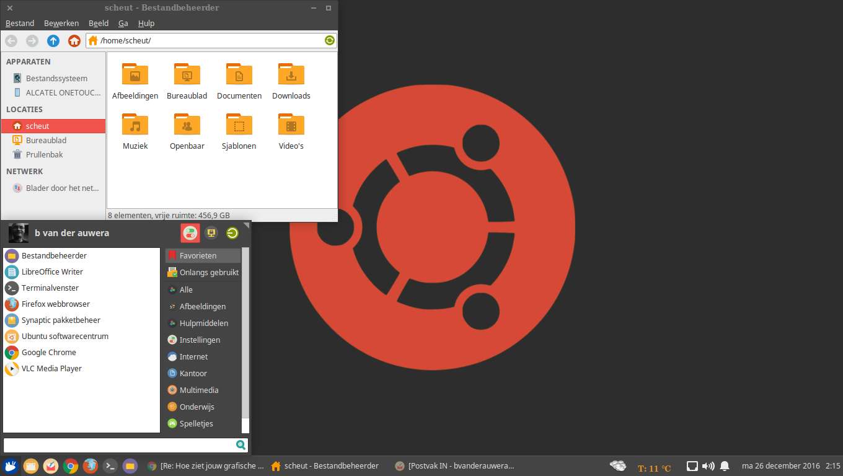The height and width of the screenshot is (476, 843).
Task: Select the Spelletjes category
Action: click(203, 423)
